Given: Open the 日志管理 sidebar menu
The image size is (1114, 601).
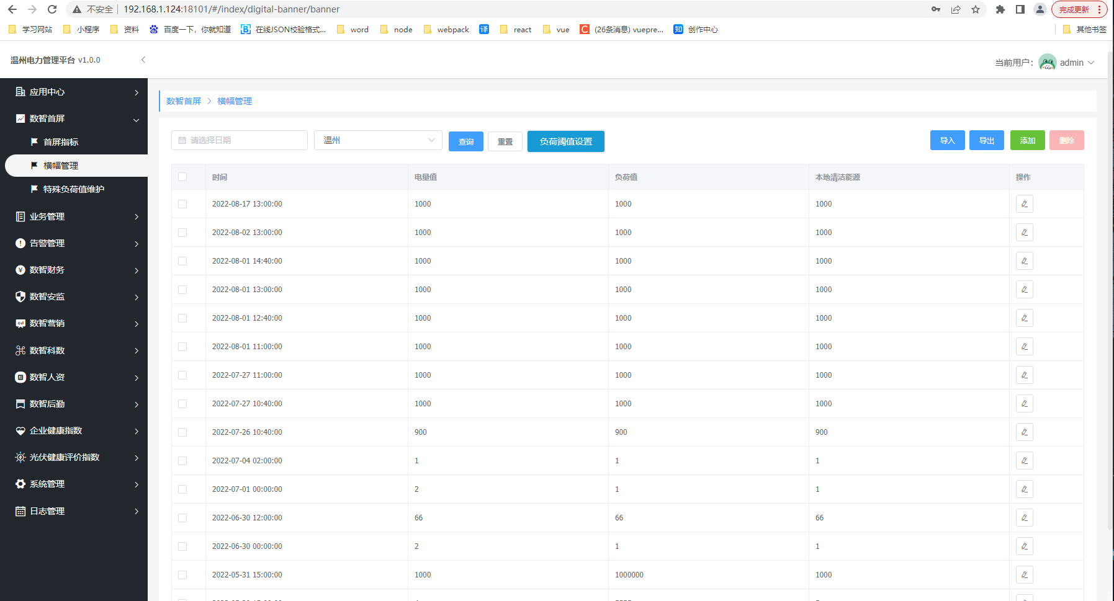Looking at the screenshot, I should pos(74,511).
